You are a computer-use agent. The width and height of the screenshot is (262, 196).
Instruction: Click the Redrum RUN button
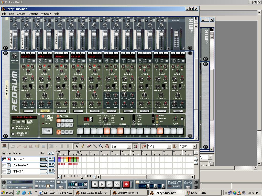tap(47, 131)
